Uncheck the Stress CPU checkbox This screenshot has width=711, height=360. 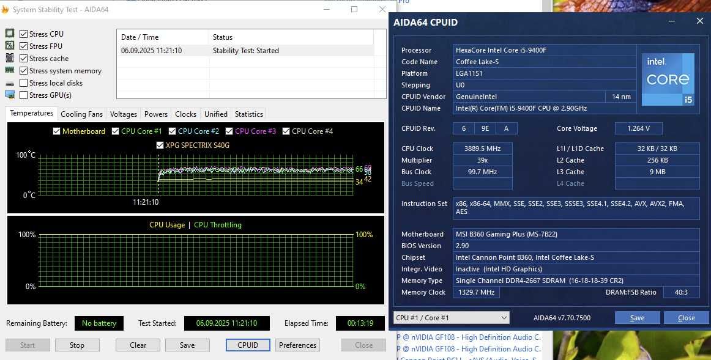[24, 34]
